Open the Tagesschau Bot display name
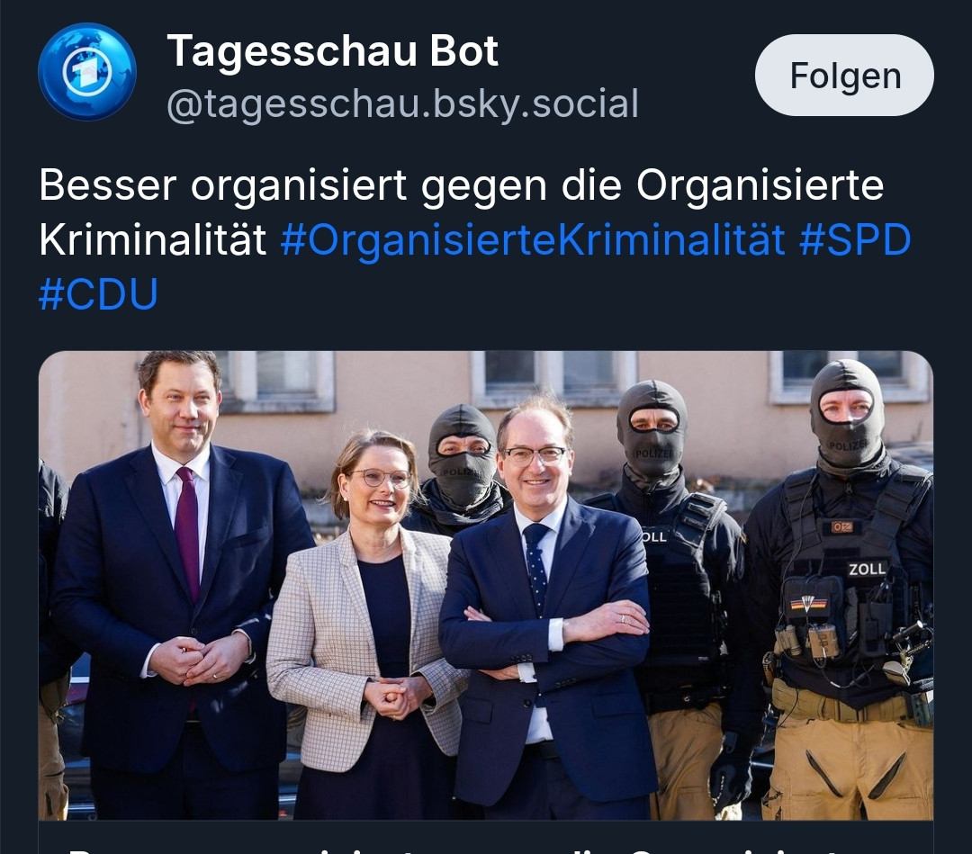 click(x=332, y=50)
